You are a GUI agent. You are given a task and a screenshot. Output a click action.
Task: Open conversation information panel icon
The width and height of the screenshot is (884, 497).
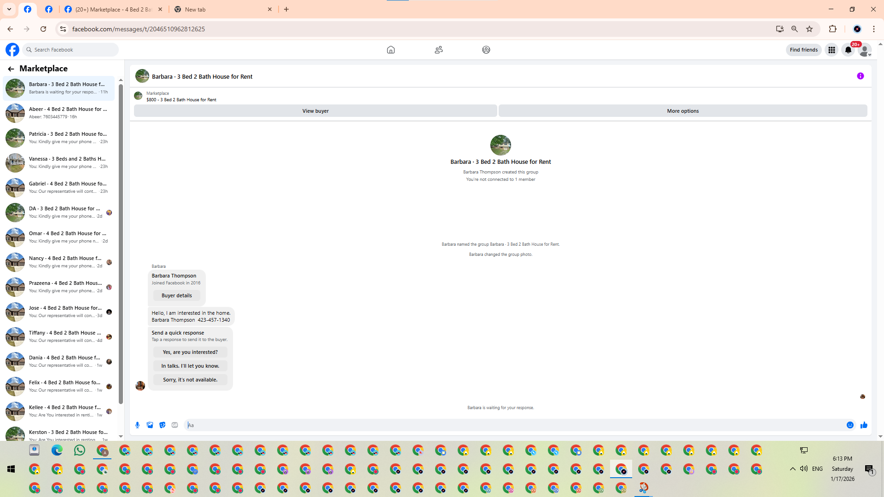pos(860,76)
